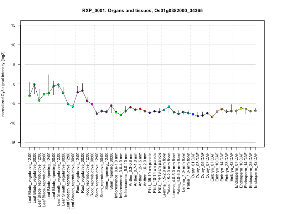Viewport: 285px width, 214px height.
Task: Pick the data point for Lemma_4.0-5.0 mm floret
Action: [174, 112]
